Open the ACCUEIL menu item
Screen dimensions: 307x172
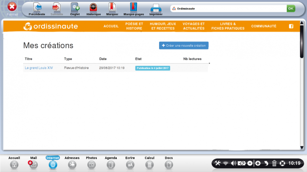click(x=111, y=26)
